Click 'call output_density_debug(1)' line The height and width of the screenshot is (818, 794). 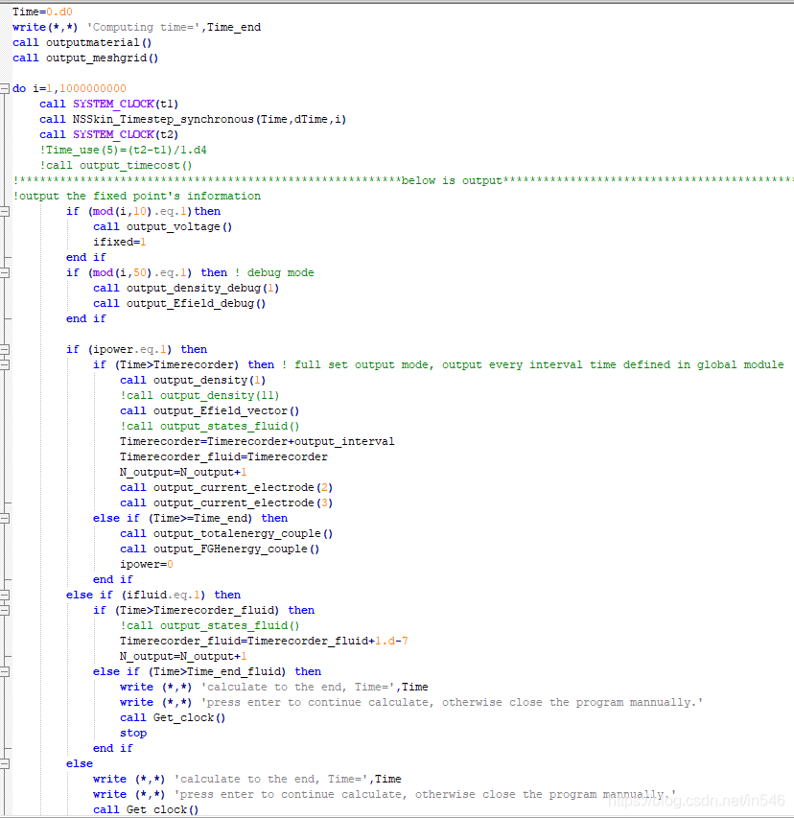(186, 288)
